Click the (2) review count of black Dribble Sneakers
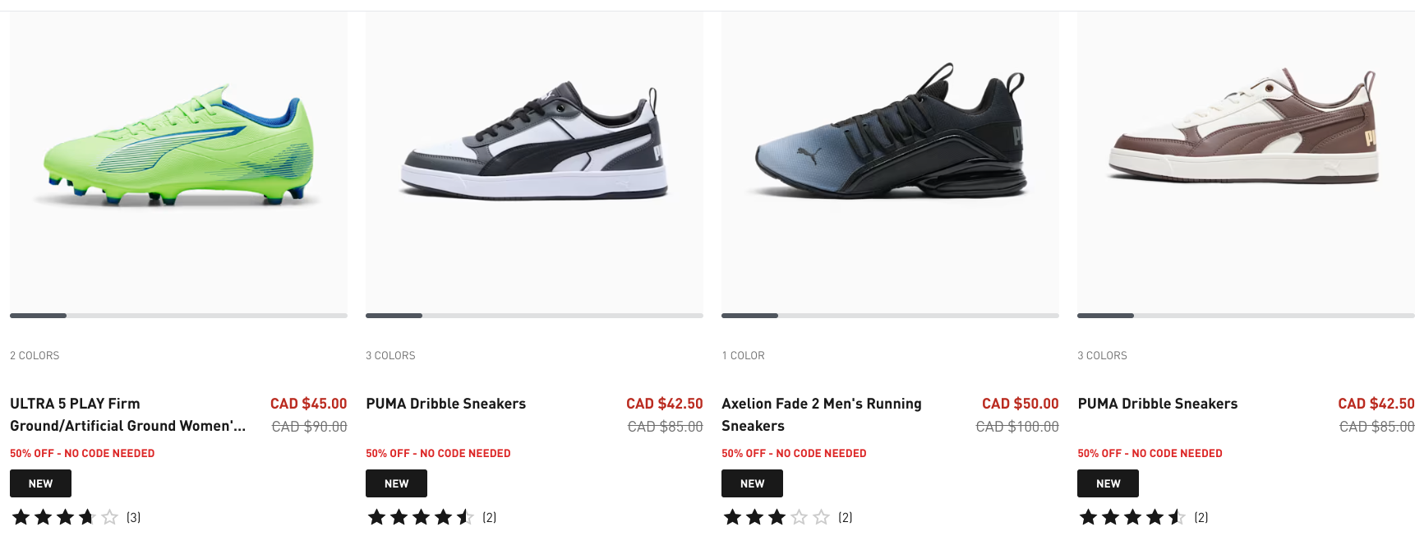The width and height of the screenshot is (1415, 550). (489, 517)
